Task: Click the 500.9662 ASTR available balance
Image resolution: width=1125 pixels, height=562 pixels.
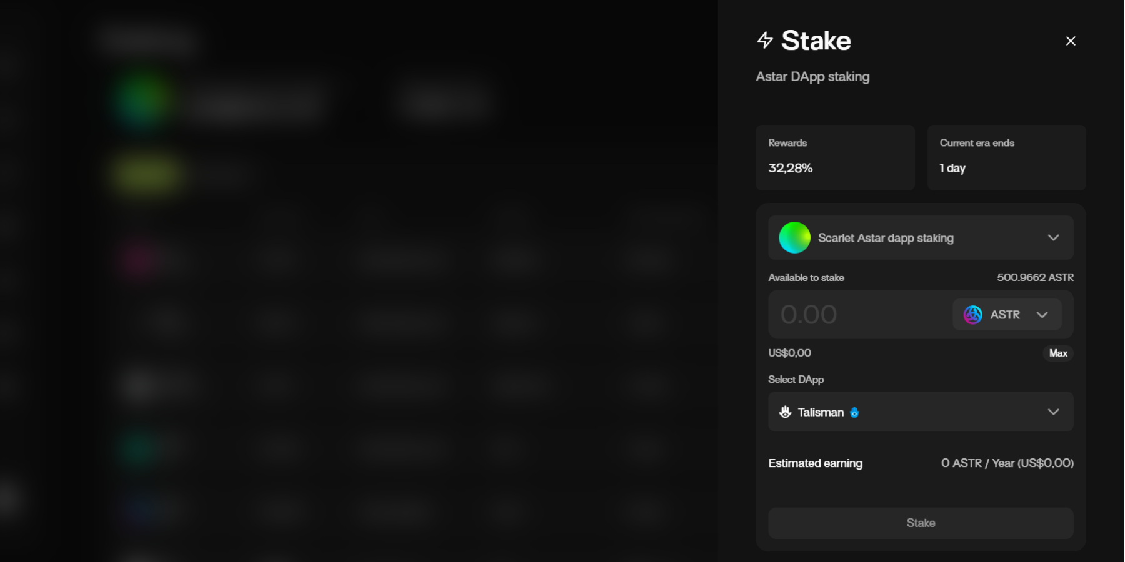Action: pyautogui.click(x=1035, y=277)
